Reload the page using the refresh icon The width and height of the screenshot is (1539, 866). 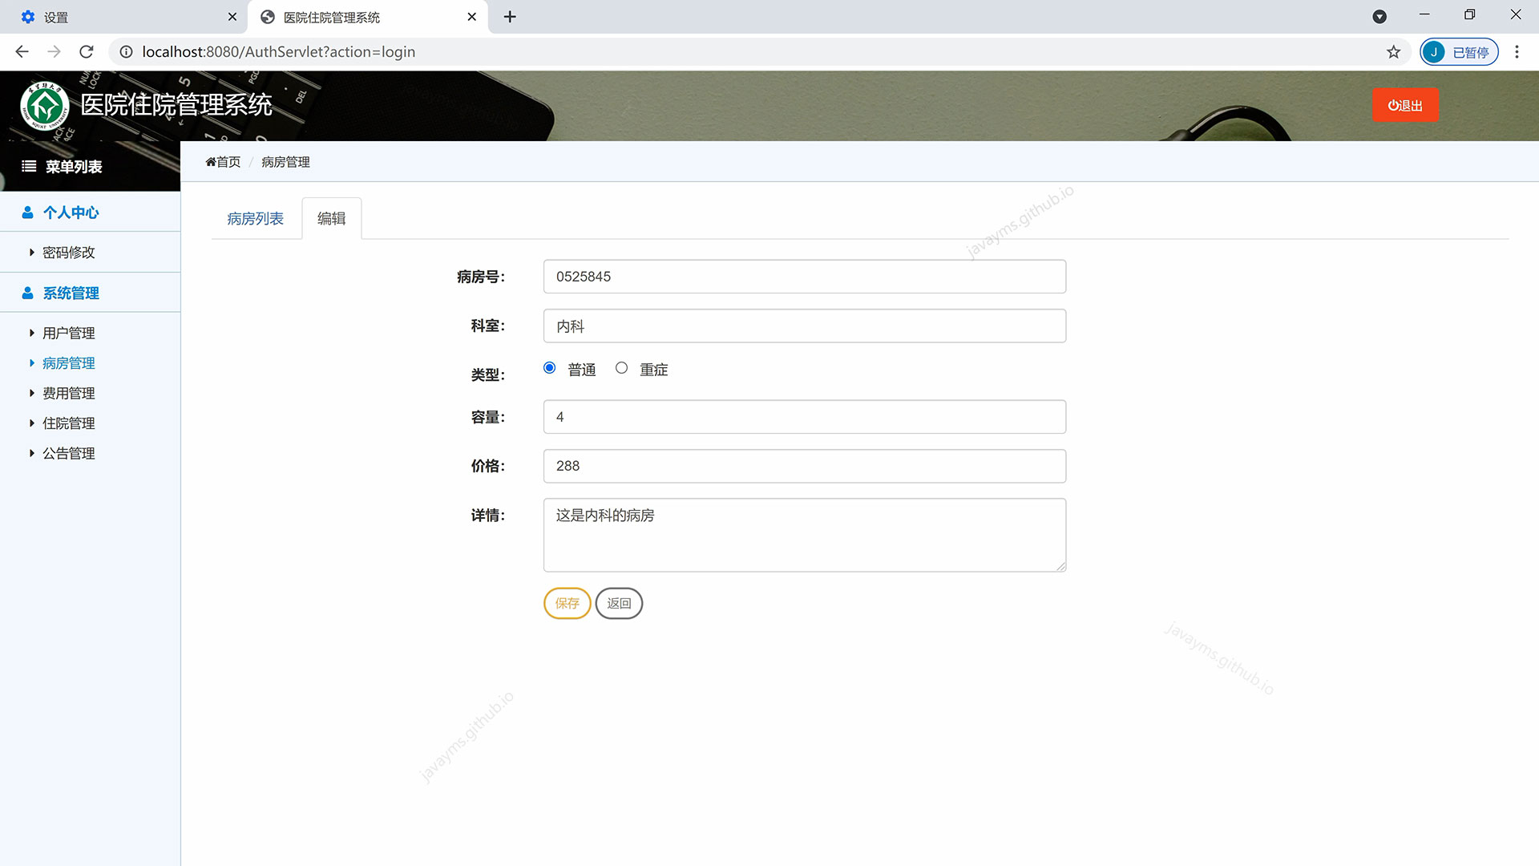coord(87,52)
